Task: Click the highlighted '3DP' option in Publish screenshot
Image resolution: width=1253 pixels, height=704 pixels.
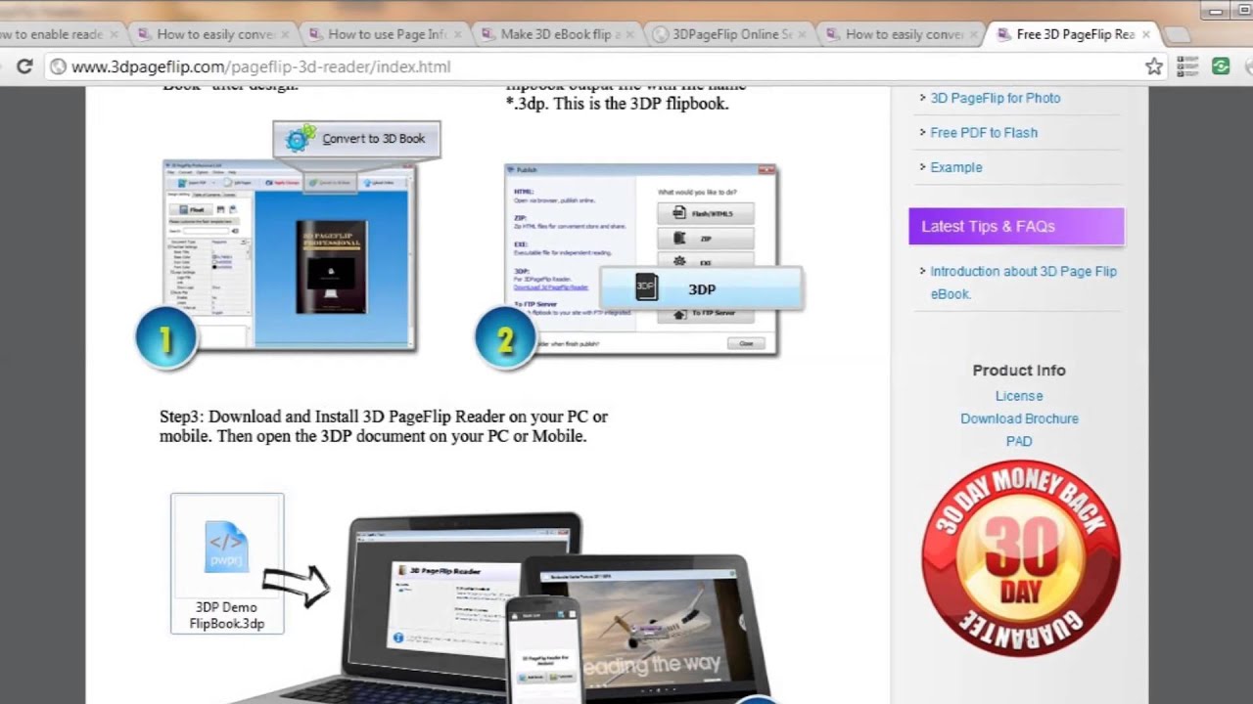Action: tap(701, 288)
